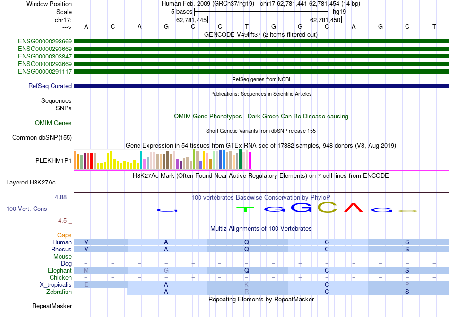Open the Multiz Alignments of 100 Vertebrates title

click(x=261, y=229)
